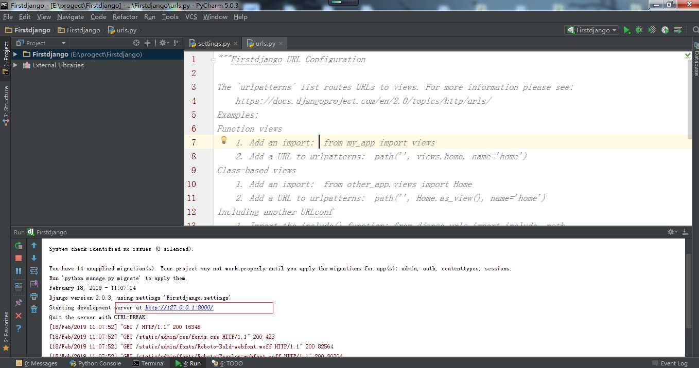Image resolution: width=699 pixels, height=368 pixels.
Task: Open the Navigate menu
Action: pyautogui.click(x=71, y=17)
